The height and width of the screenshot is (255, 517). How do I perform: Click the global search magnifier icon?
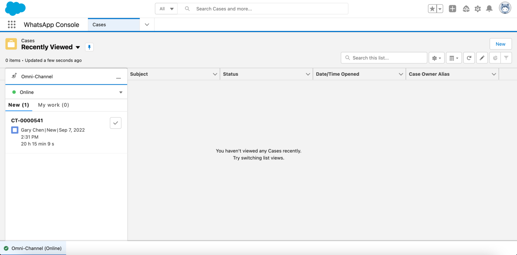click(x=187, y=9)
